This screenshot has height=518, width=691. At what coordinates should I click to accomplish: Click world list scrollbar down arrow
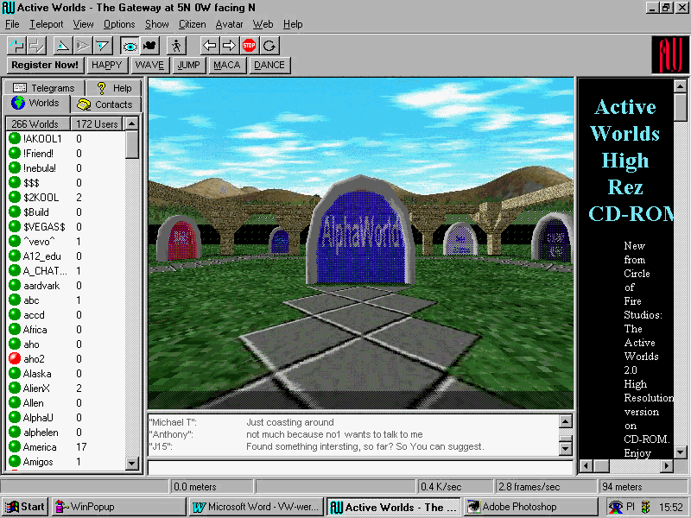click(132, 463)
